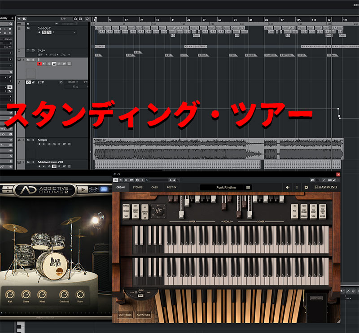Activate the tempo track toggle button

point(28,83)
